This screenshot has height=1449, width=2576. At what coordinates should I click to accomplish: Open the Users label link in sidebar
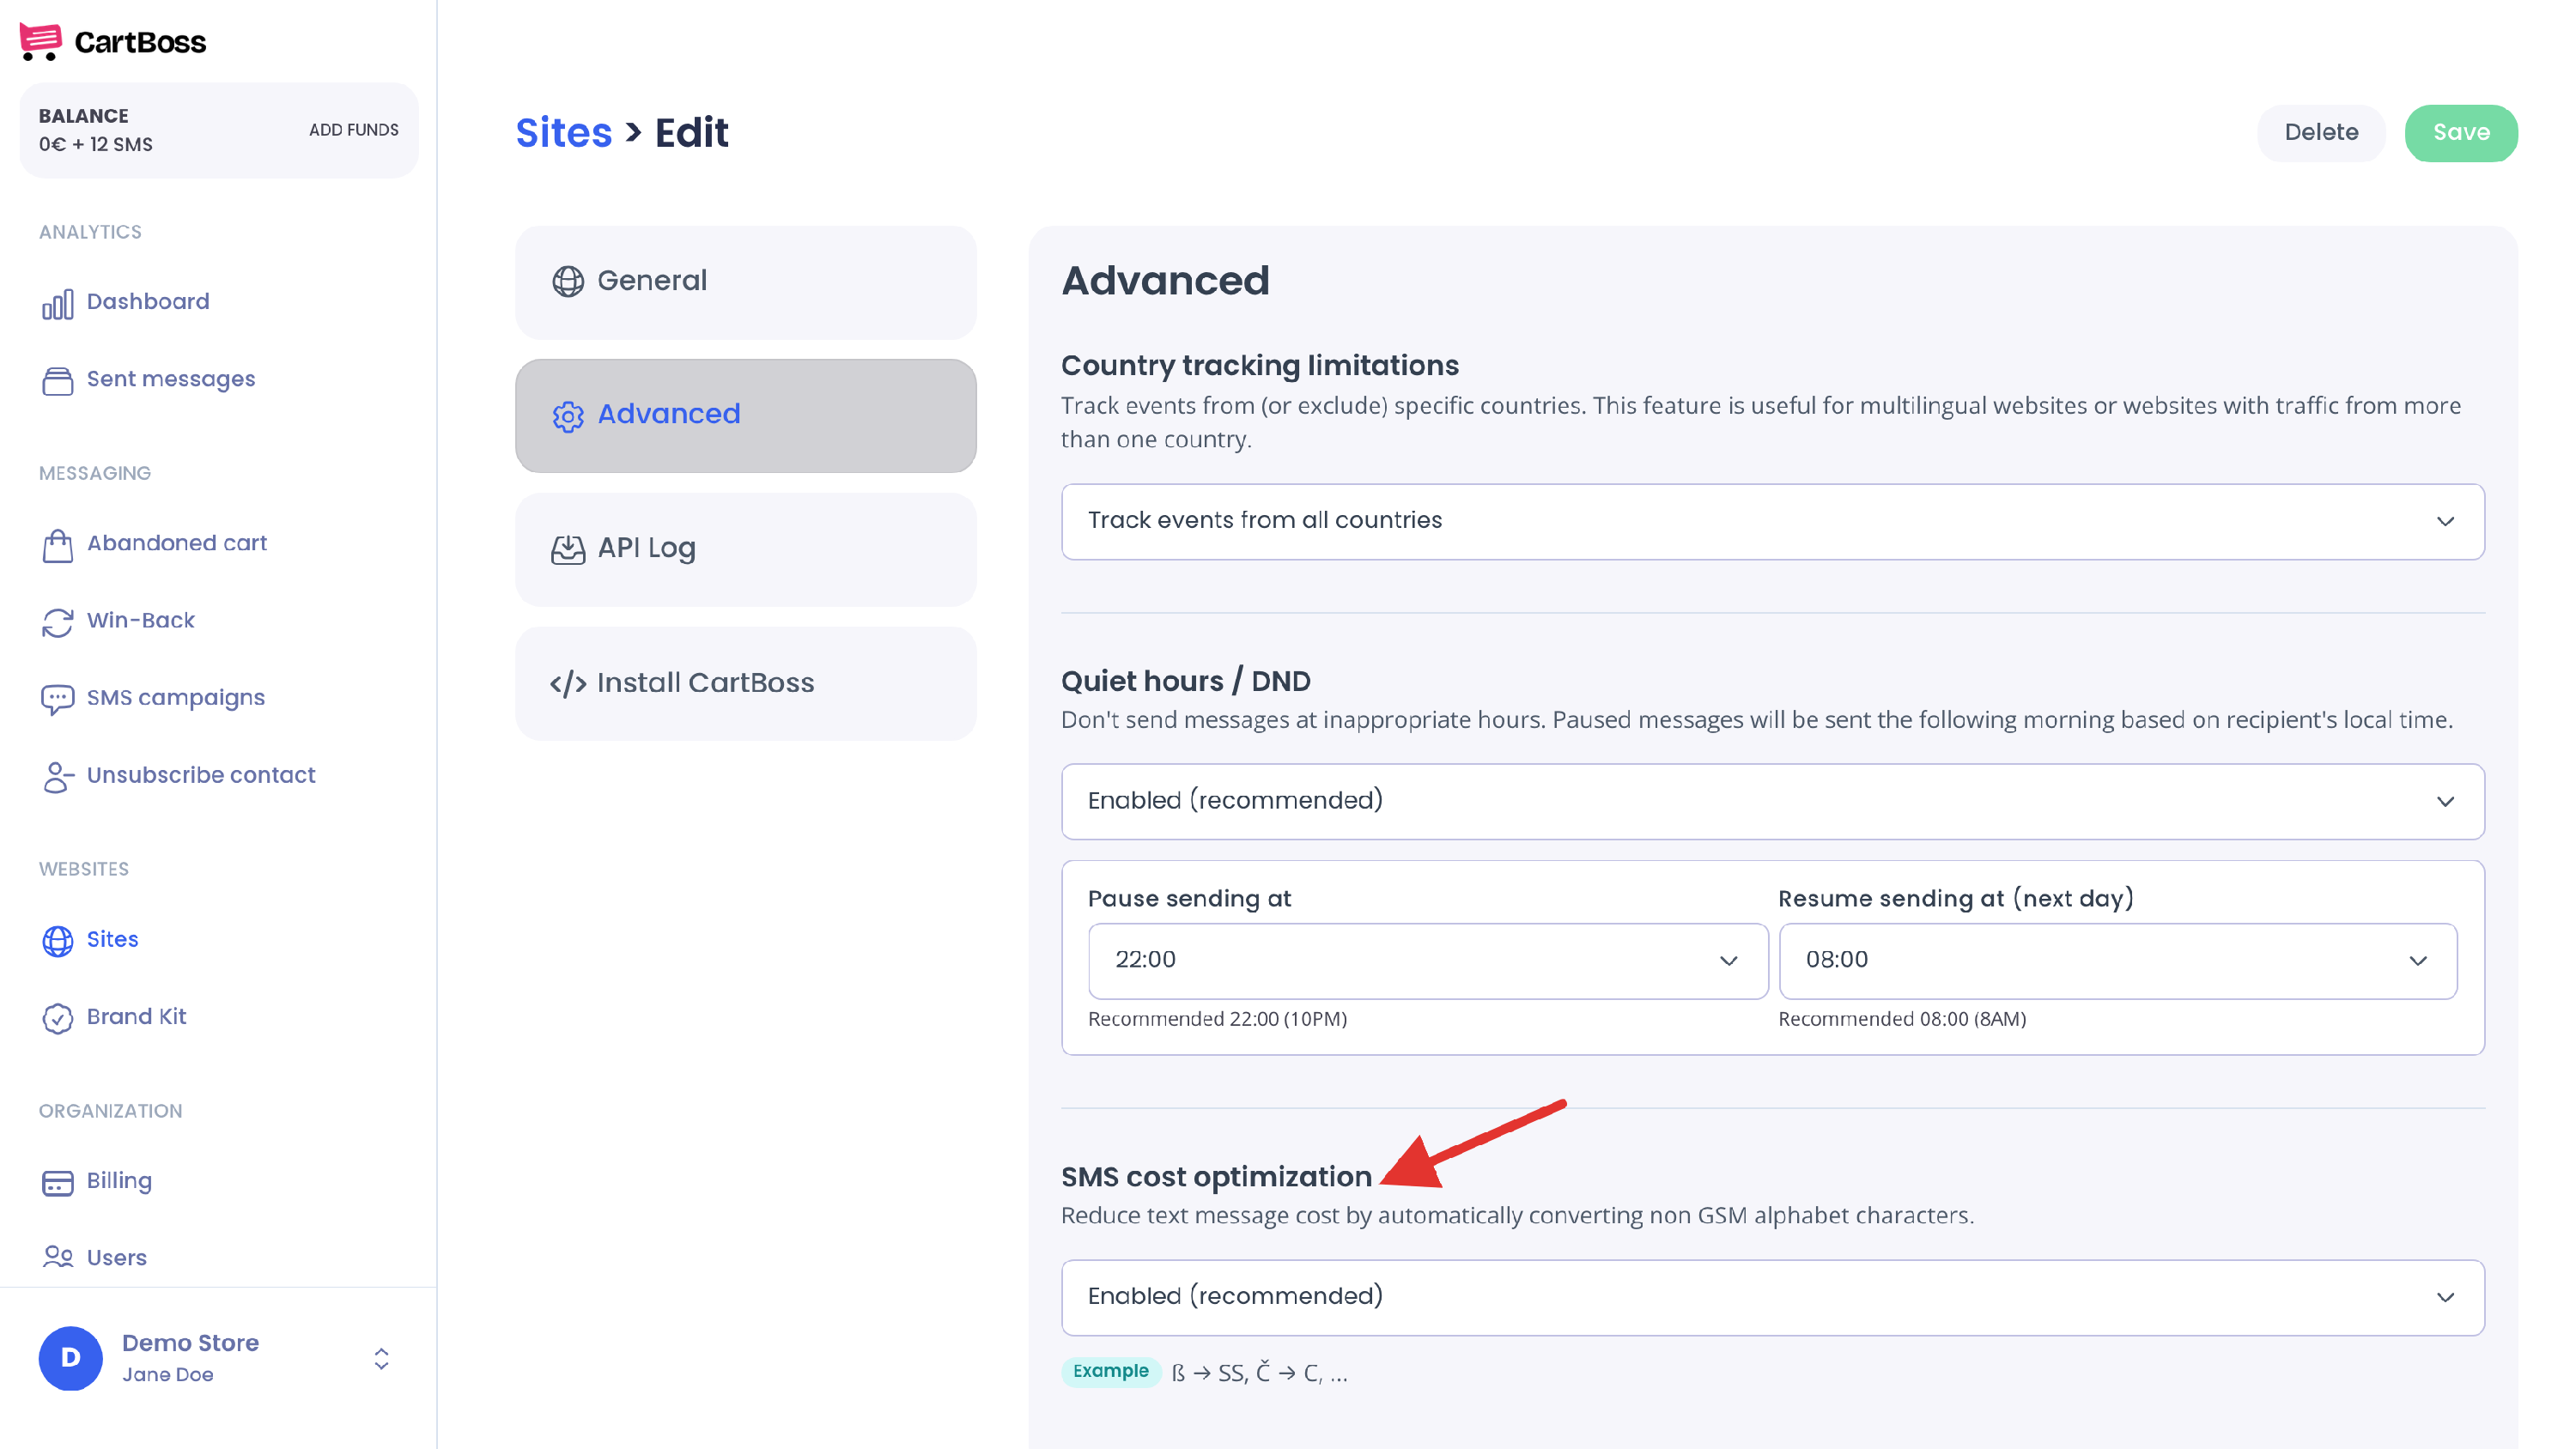[117, 1257]
